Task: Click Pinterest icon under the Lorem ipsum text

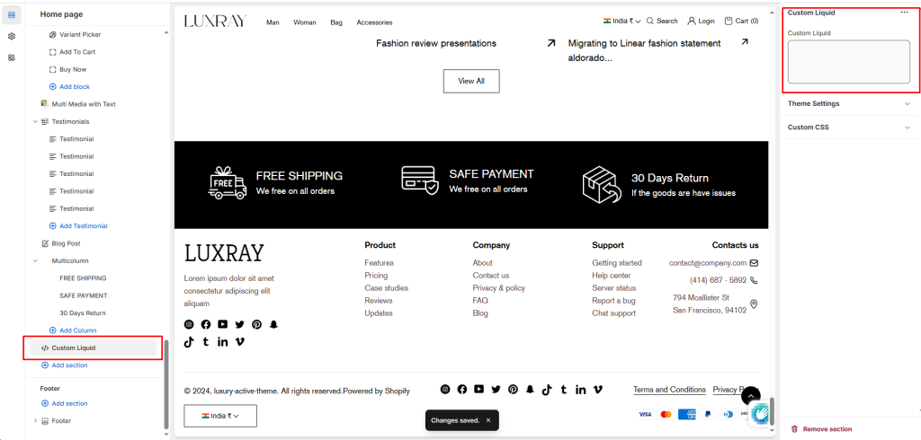Action: pyautogui.click(x=256, y=324)
